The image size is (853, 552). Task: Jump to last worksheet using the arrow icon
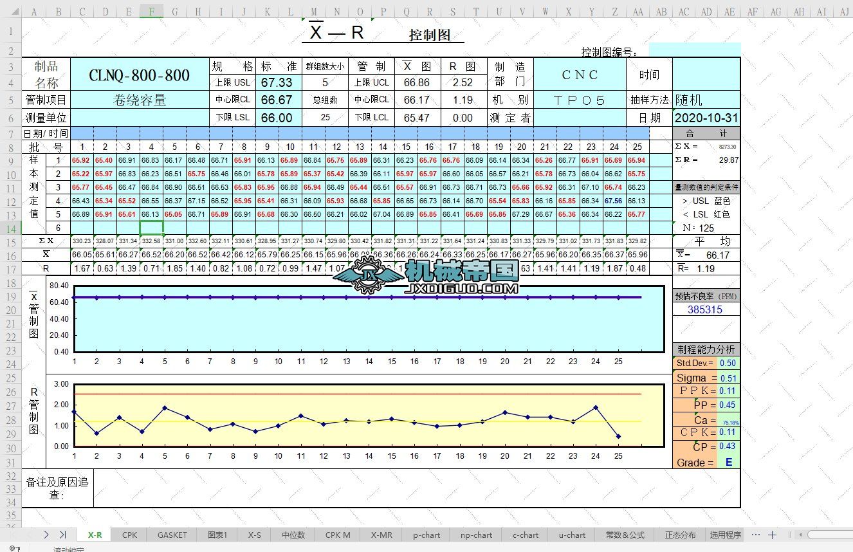63,534
